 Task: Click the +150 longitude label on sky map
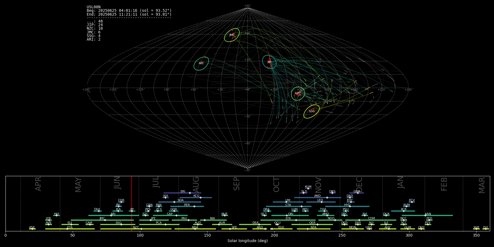click(x=113, y=90)
